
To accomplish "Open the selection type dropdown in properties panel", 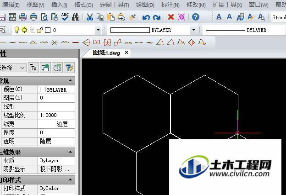I will point(13,68).
